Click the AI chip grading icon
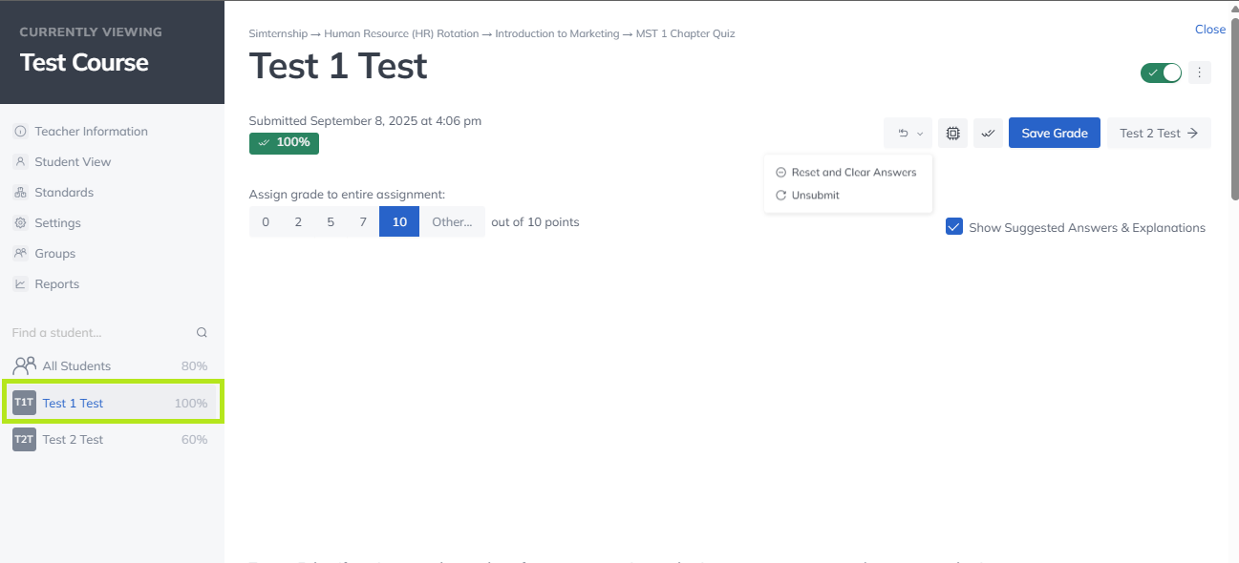The height and width of the screenshot is (563, 1239). click(952, 134)
